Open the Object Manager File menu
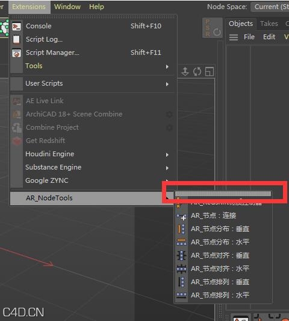The width and height of the screenshot is (289, 321). tap(249, 37)
